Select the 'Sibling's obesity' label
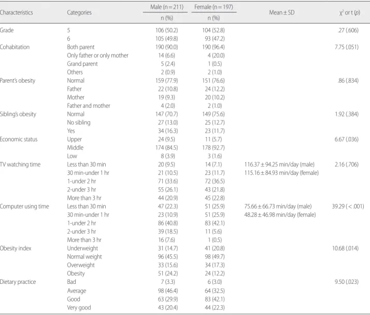This screenshot has width=370, height=315. click(18, 114)
